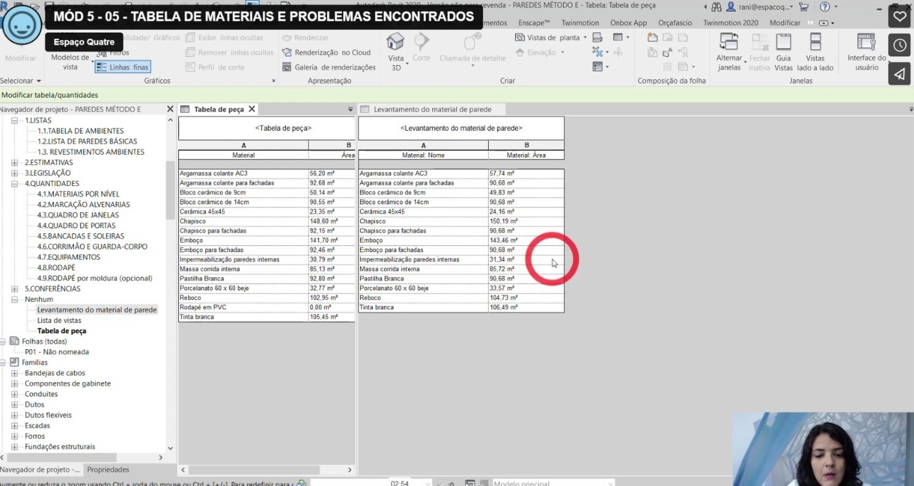This screenshot has width=914, height=486.
Task: Click Renderização no Cloud
Action: pos(326,53)
